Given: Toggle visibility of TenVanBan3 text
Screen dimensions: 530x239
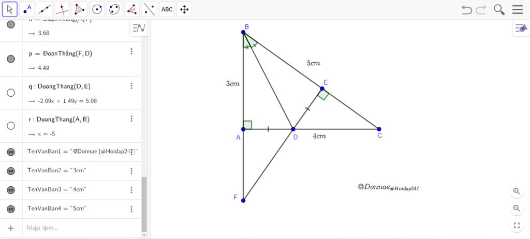Looking at the screenshot, I should click(x=11, y=190).
